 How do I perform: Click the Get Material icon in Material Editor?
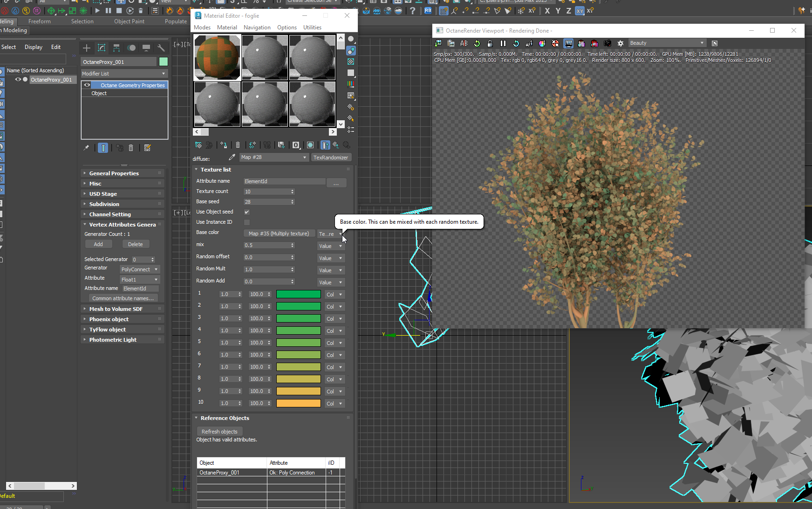(198, 145)
